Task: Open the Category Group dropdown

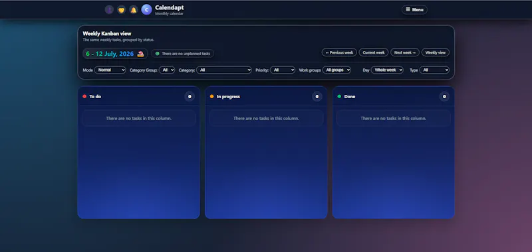Action: (167, 70)
